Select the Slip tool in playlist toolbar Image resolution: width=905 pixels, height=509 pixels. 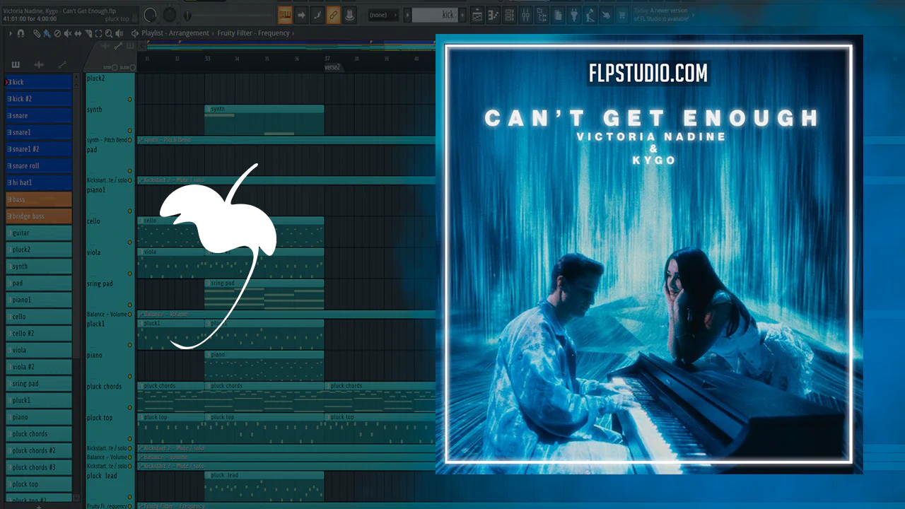78,33
